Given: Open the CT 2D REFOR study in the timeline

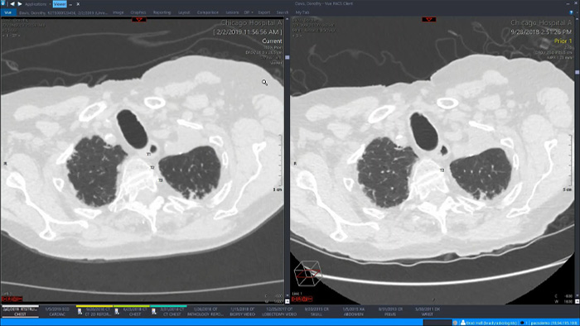Looking at the screenshot, I should coord(98,312).
